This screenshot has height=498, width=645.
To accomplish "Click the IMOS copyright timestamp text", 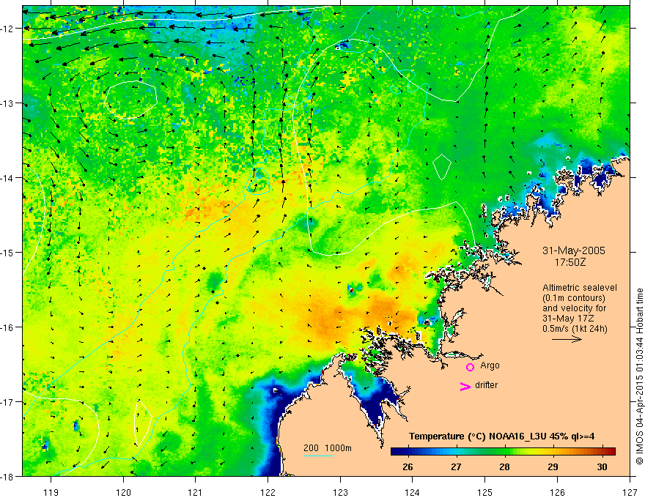I will [x=640, y=376].
